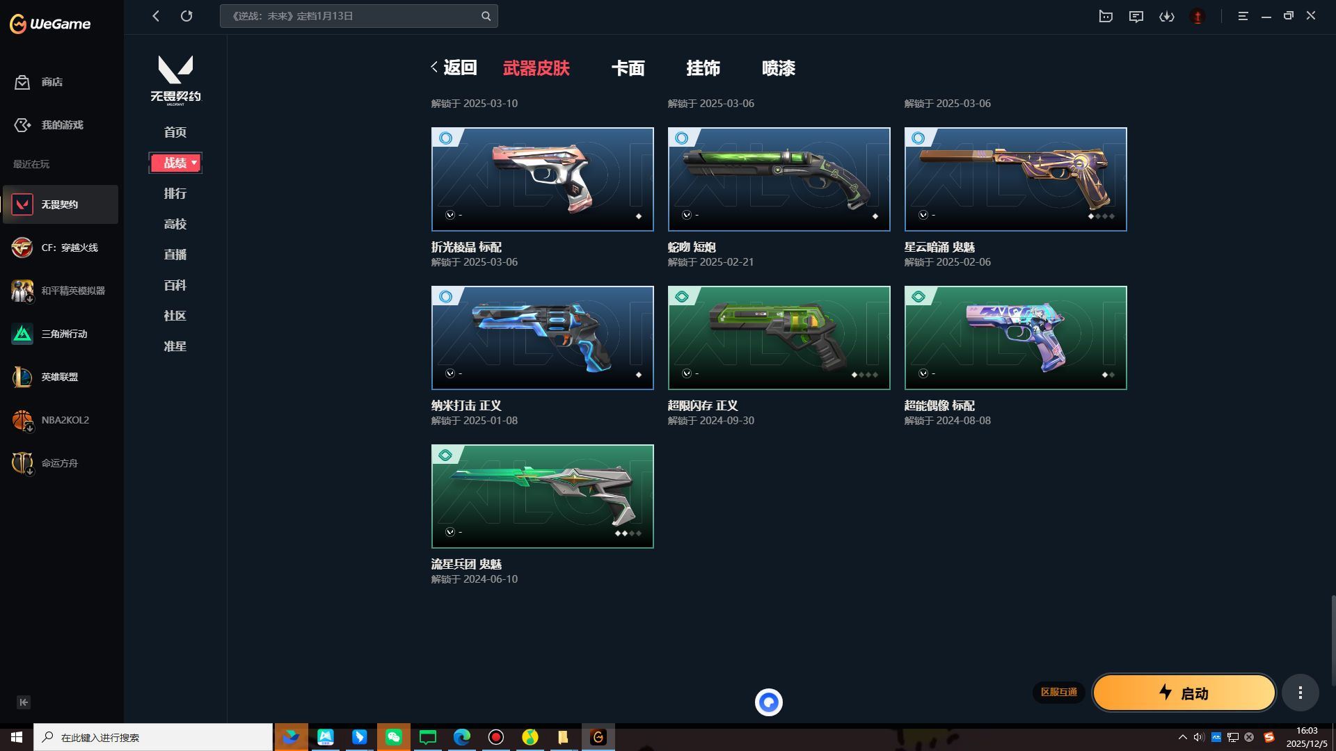Open 我的游戏 (My Games) in sidebar
This screenshot has height=751, width=1336.
coord(61,125)
